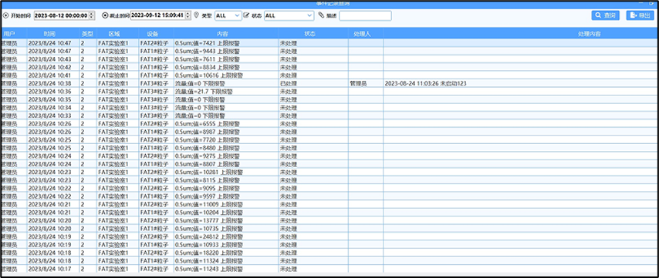The image size is (659, 278).
Task: Click the 类型 column header
Action: point(88,34)
